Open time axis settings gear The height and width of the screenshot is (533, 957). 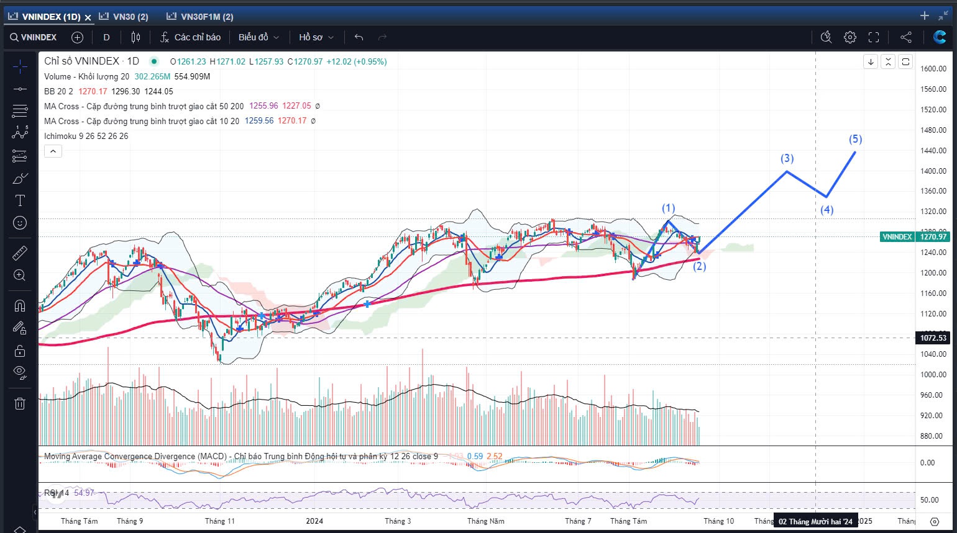click(935, 521)
